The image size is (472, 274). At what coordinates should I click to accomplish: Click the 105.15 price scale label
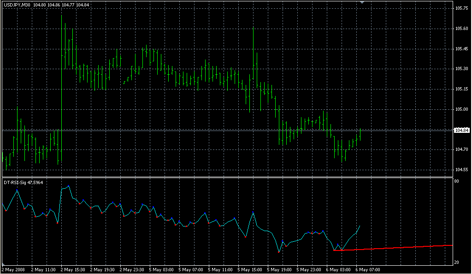click(461, 89)
